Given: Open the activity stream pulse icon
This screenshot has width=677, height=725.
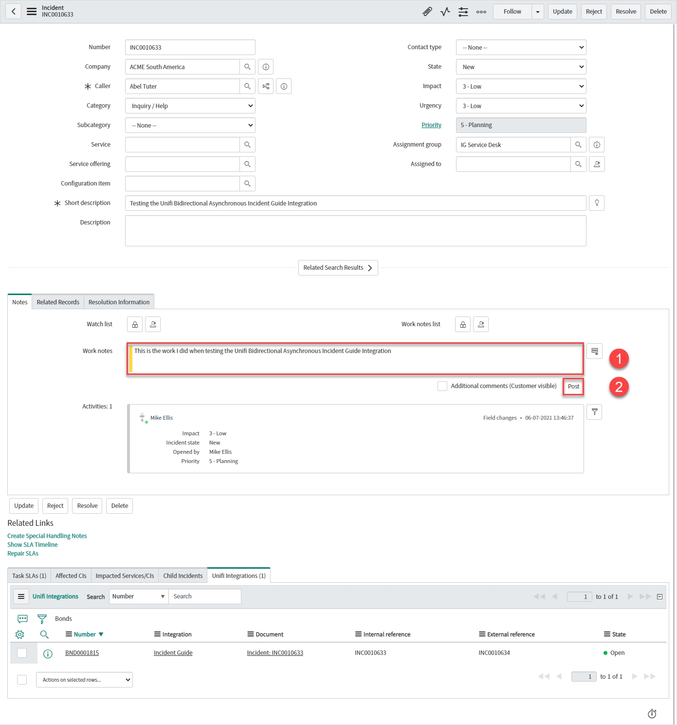Looking at the screenshot, I should tap(445, 12).
